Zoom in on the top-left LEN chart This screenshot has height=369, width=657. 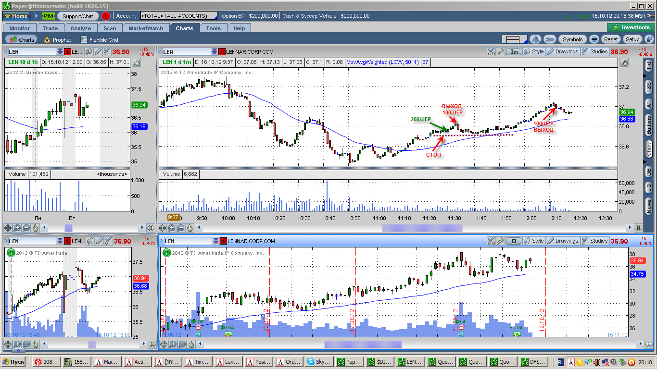tap(17, 228)
